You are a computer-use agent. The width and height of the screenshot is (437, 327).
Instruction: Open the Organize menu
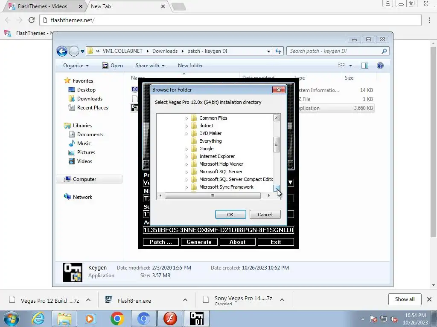[x=76, y=66]
